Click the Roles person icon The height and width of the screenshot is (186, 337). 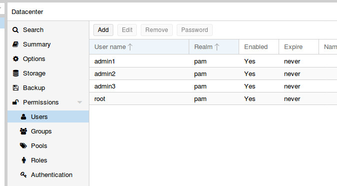click(x=23, y=160)
